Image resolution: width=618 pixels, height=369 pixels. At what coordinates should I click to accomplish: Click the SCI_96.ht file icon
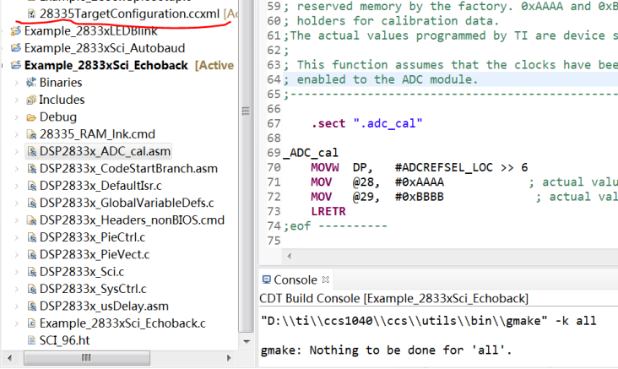[x=31, y=340]
